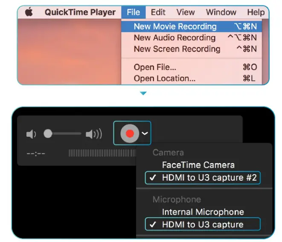
Task: Choose New Movie Recording
Action: pyautogui.click(x=192, y=26)
